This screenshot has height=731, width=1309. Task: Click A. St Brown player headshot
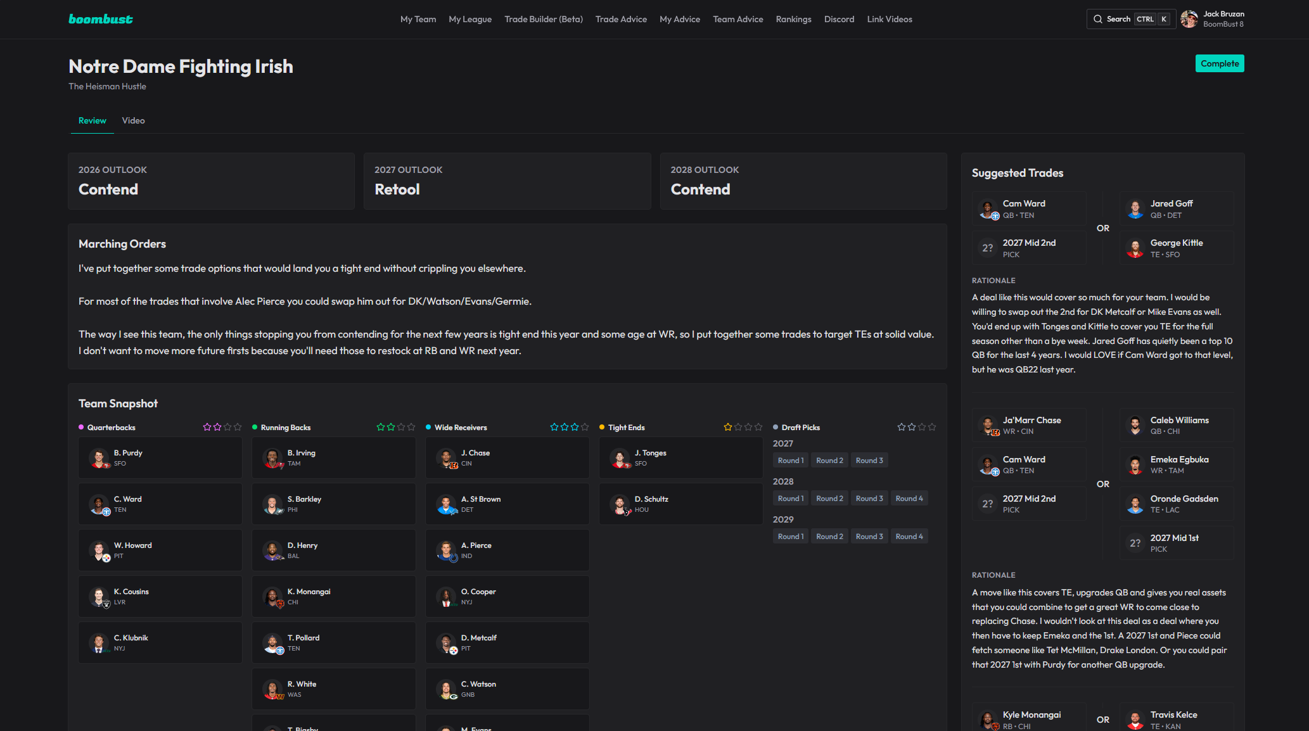tap(446, 504)
